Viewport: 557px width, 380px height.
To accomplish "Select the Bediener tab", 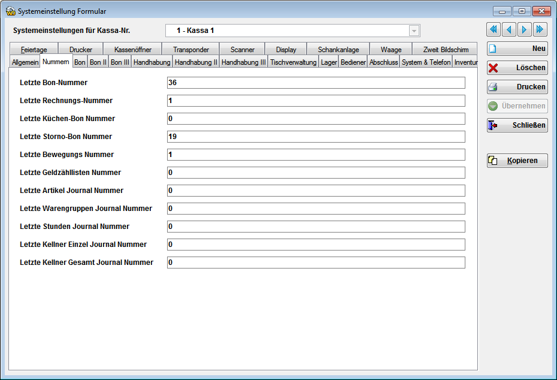I will point(353,62).
